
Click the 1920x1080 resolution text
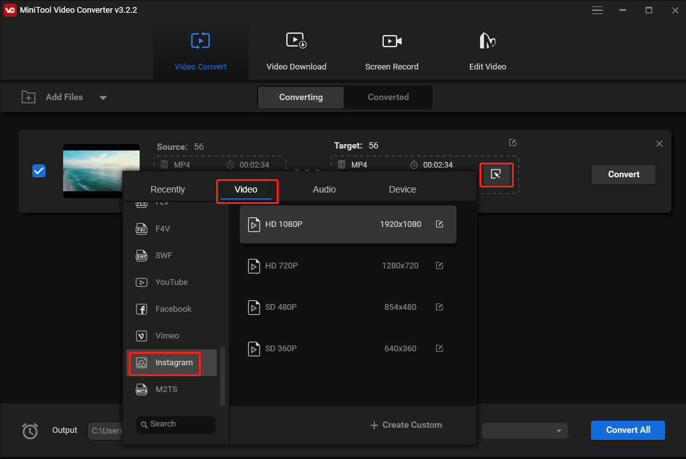[400, 224]
